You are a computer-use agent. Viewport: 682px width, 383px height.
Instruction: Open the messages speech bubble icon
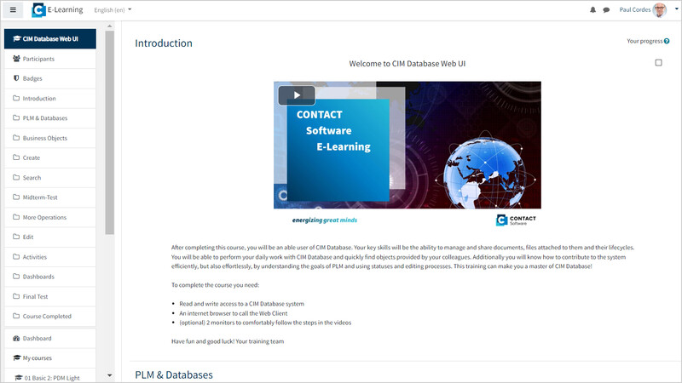[606, 10]
